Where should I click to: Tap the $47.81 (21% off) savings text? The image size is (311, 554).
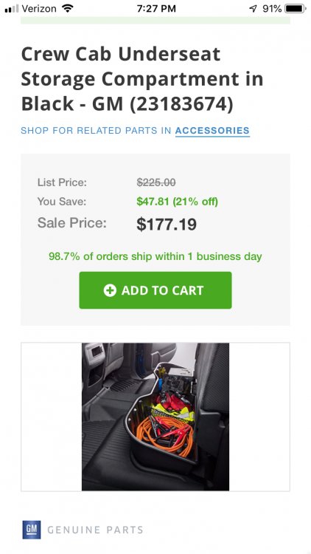tap(178, 202)
